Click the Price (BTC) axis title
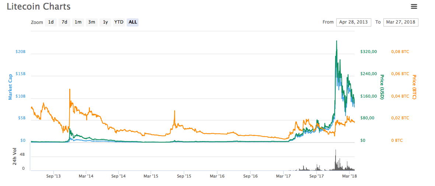 coord(414,87)
